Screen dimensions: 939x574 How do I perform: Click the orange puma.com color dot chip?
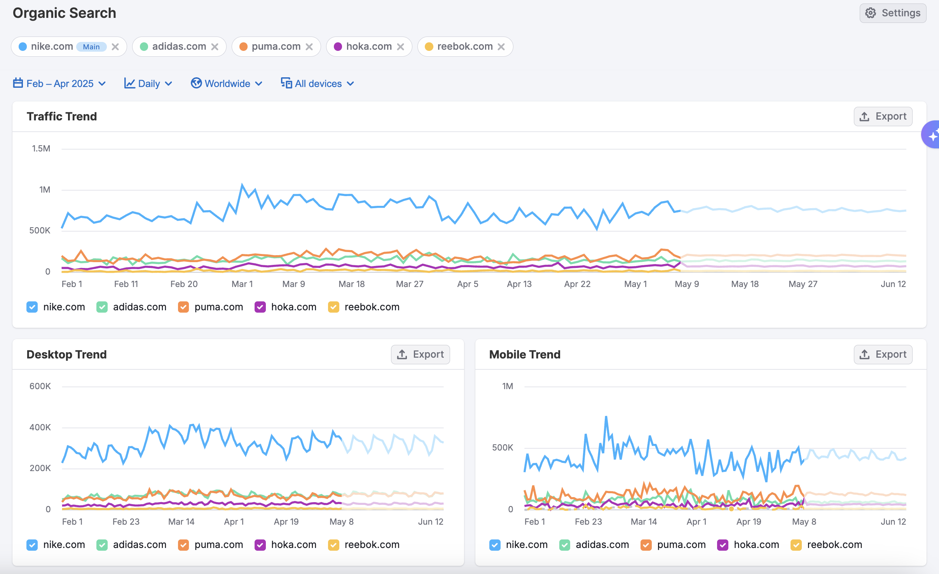coord(244,47)
